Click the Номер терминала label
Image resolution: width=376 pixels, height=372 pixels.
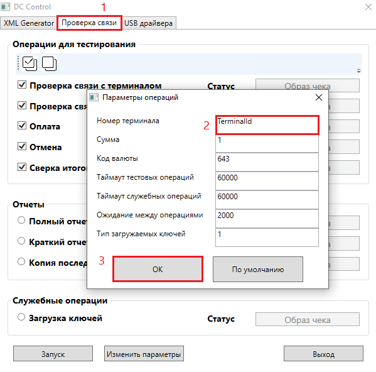(128, 121)
